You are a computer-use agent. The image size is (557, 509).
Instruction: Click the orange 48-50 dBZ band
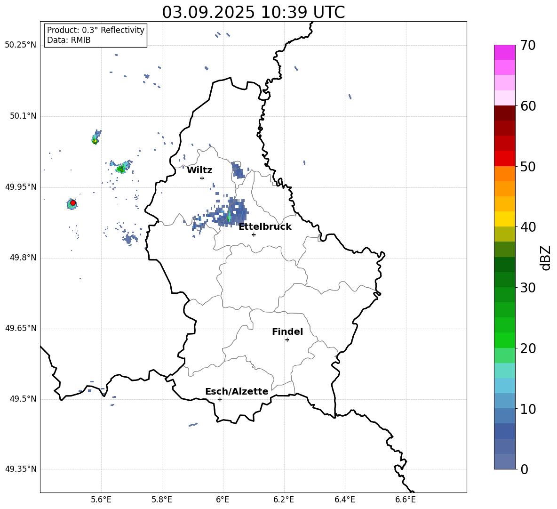pos(504,173)
